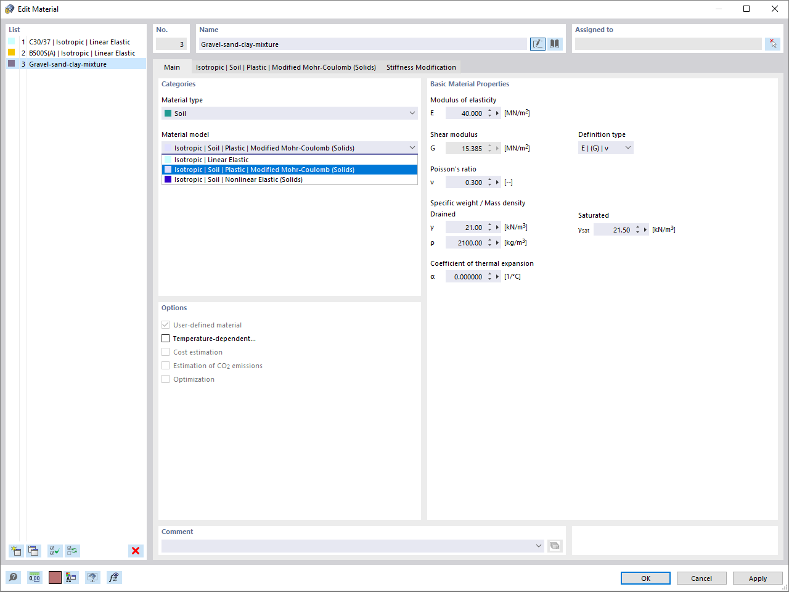Click the new material icon below the list
The image size is (789, 592).
16,551
